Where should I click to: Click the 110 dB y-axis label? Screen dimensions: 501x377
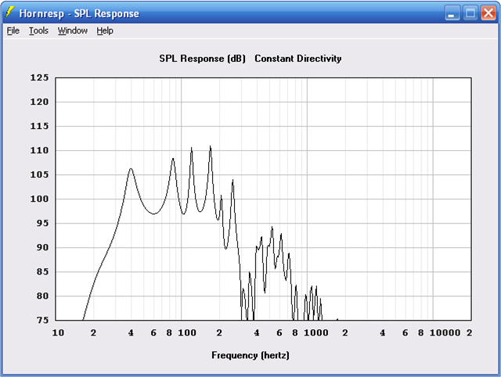pos(39,150)
